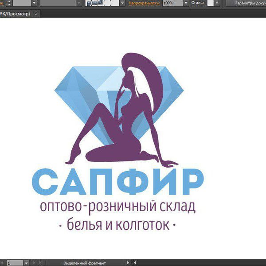The height and width of the screenshot is (266, 266).
Task: Open the opacity percentage dropdown arrow
Action: pyautogui.click(x=186, y=3)
